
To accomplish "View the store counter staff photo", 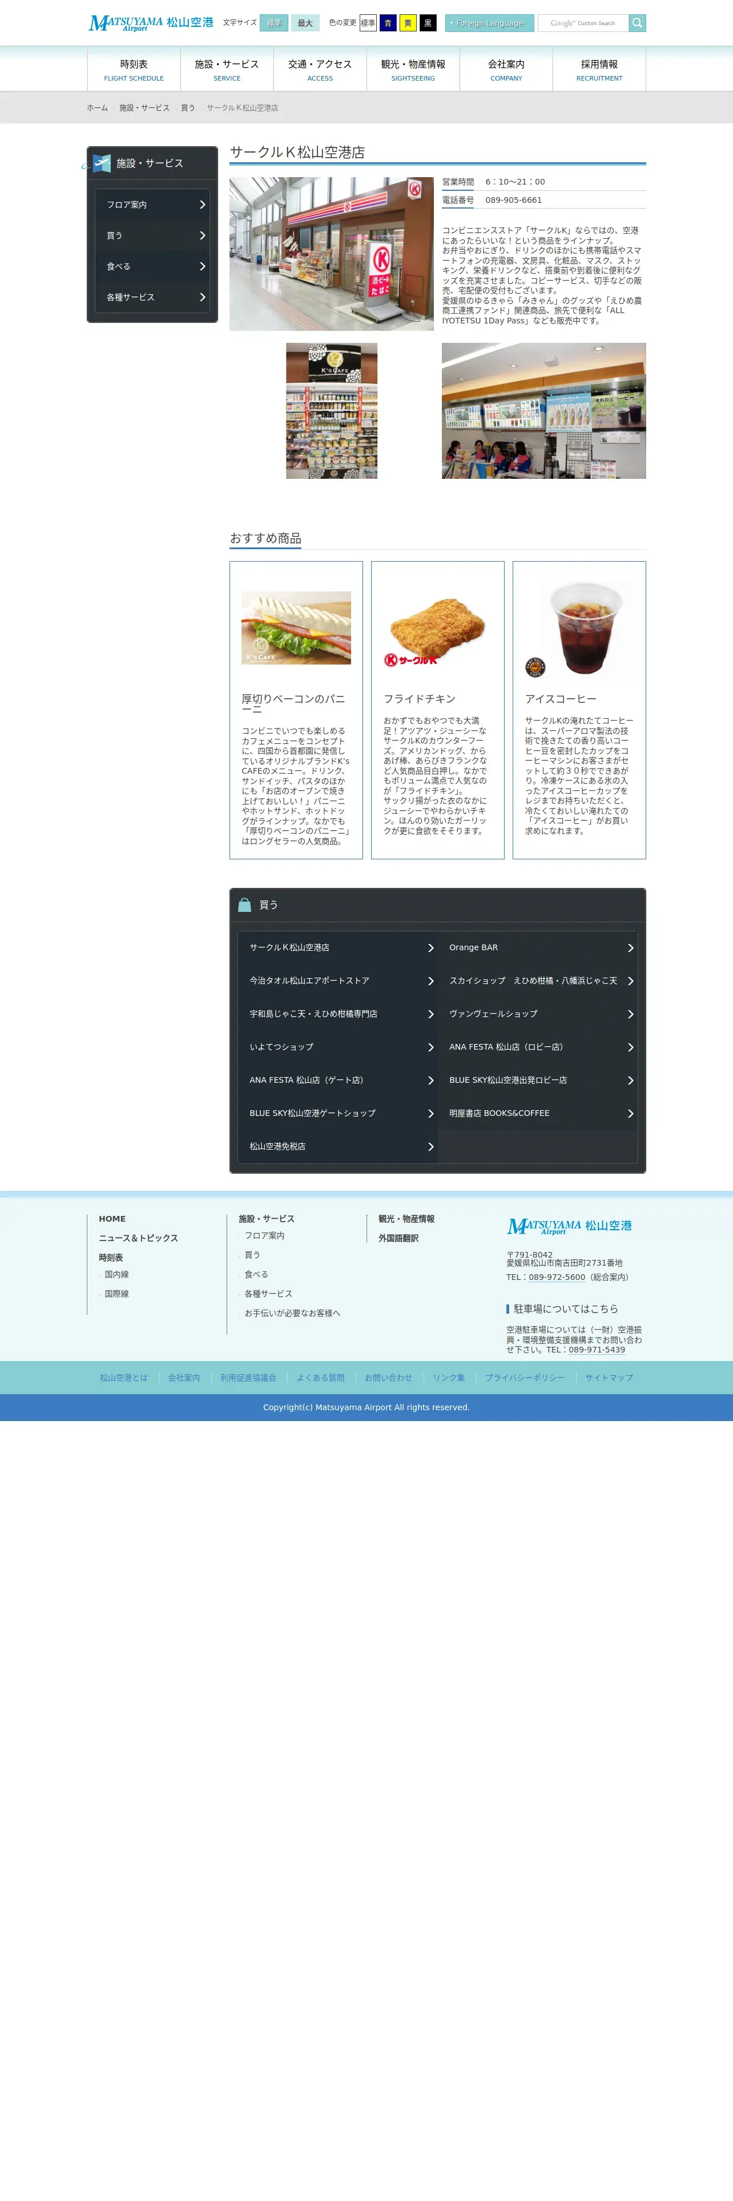I will (543, 411).
